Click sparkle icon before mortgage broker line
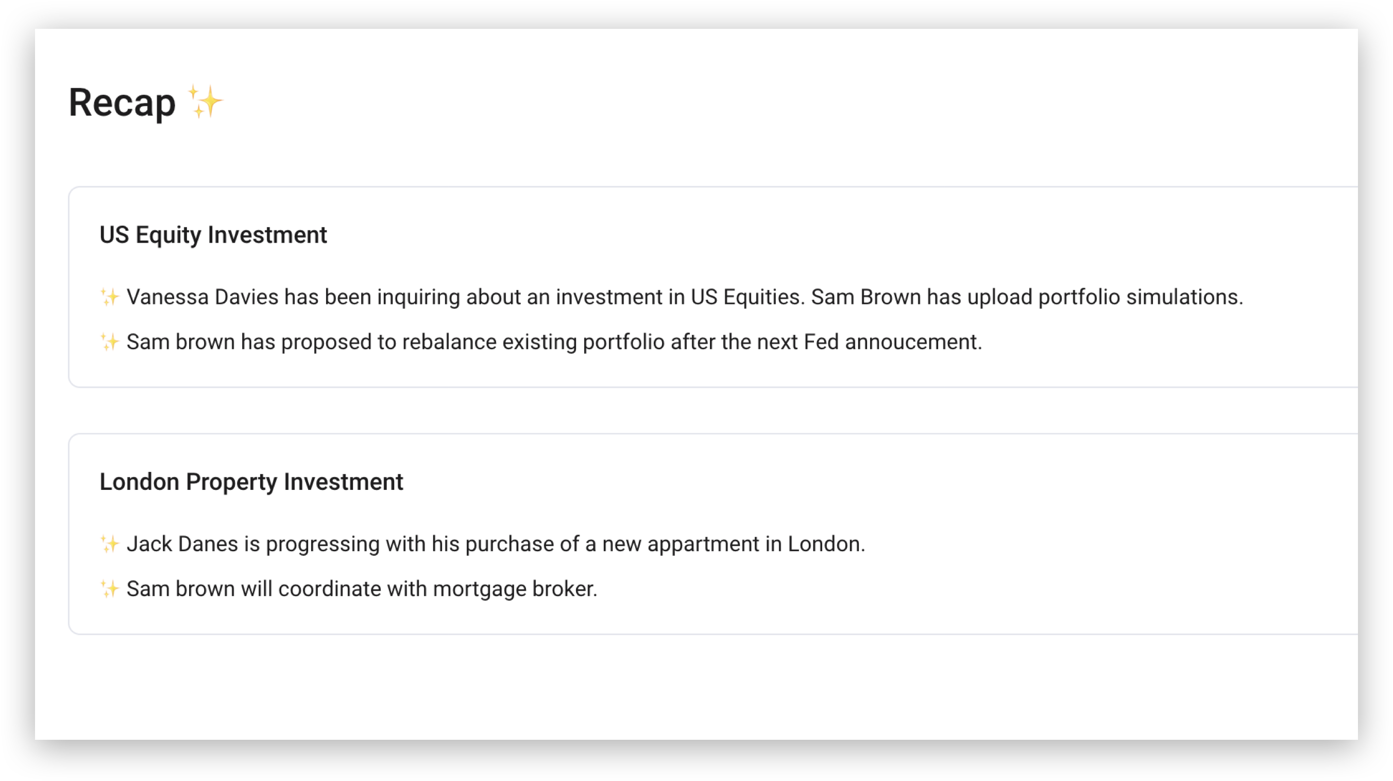 (110, 588)
